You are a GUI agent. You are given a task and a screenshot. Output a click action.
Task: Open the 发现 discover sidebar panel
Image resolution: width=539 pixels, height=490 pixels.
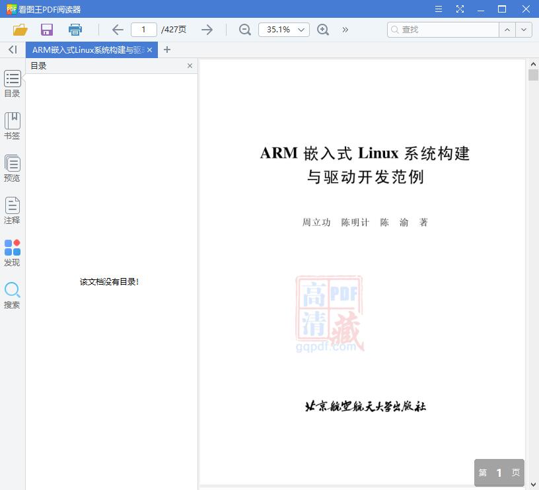[x=13, y=253]
